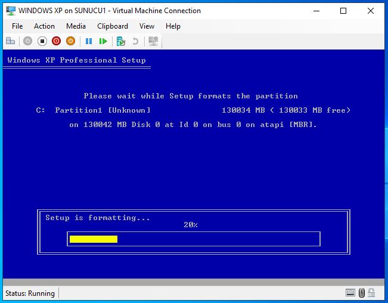Open the Clipboard menu
The image size is (388, 303).
[x=113, y=26]
